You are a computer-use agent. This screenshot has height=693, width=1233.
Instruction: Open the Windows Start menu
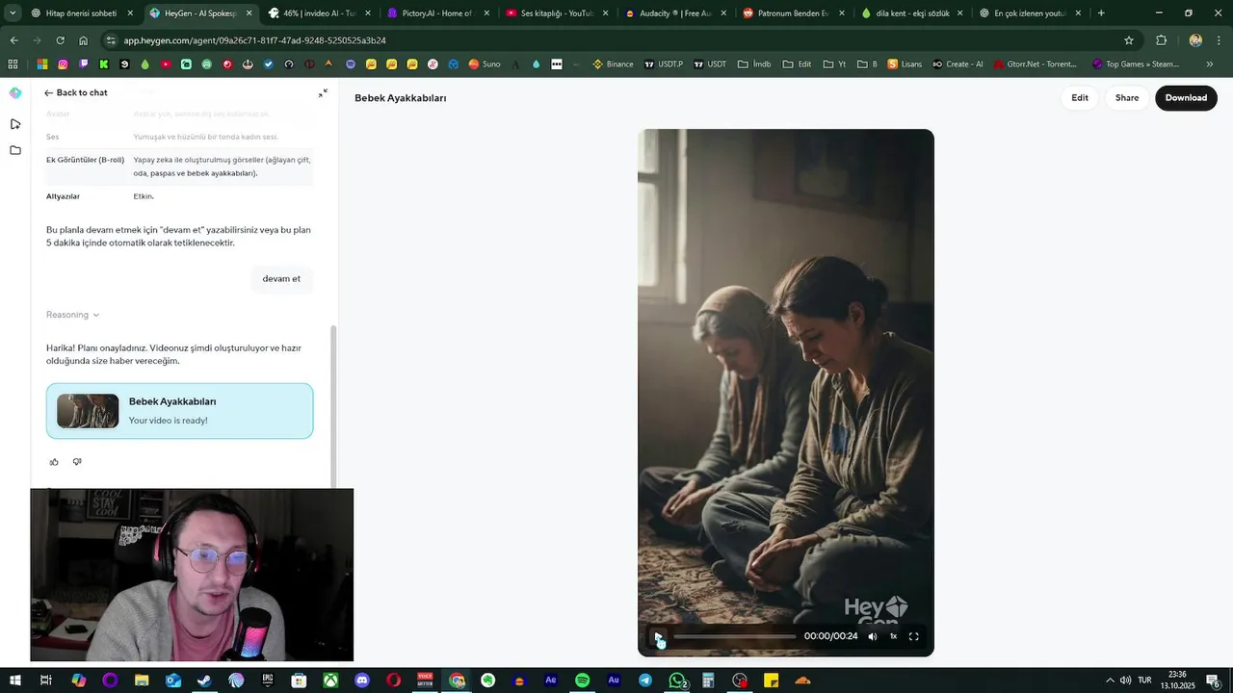click(x=15, y=680)
